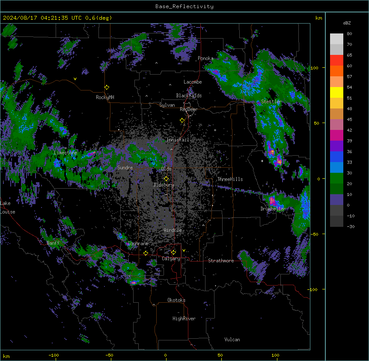The height and width of the screenshot is (361, 369).
Task: Click the yellow diamond marker below RedDeer
Action: coord(182,120)
